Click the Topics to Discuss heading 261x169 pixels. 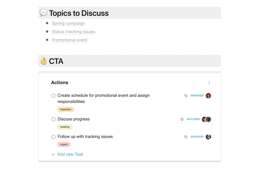pos(79,13)
